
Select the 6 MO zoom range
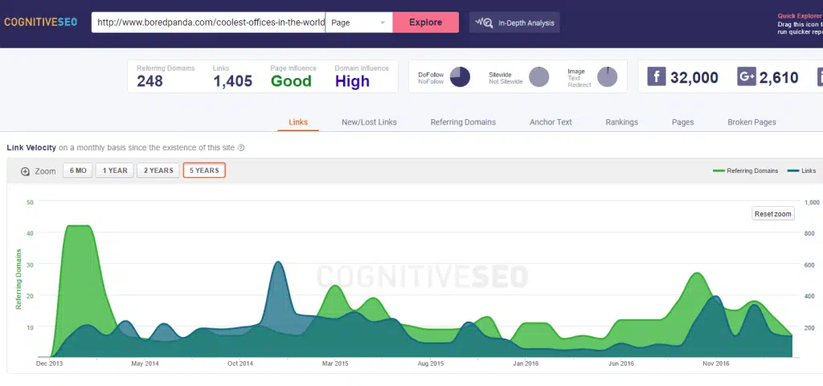point(78,170)
